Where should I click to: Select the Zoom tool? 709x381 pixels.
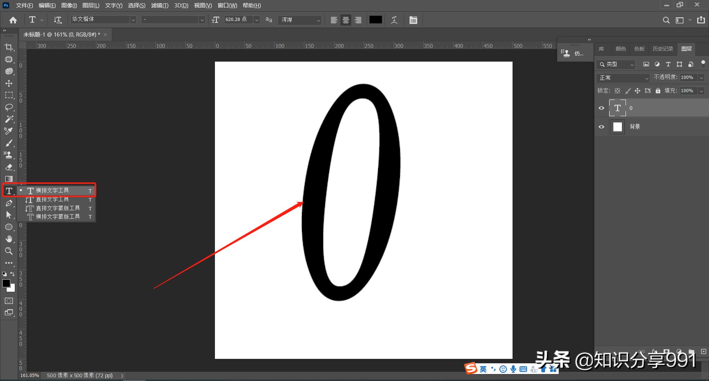point(9,251)
